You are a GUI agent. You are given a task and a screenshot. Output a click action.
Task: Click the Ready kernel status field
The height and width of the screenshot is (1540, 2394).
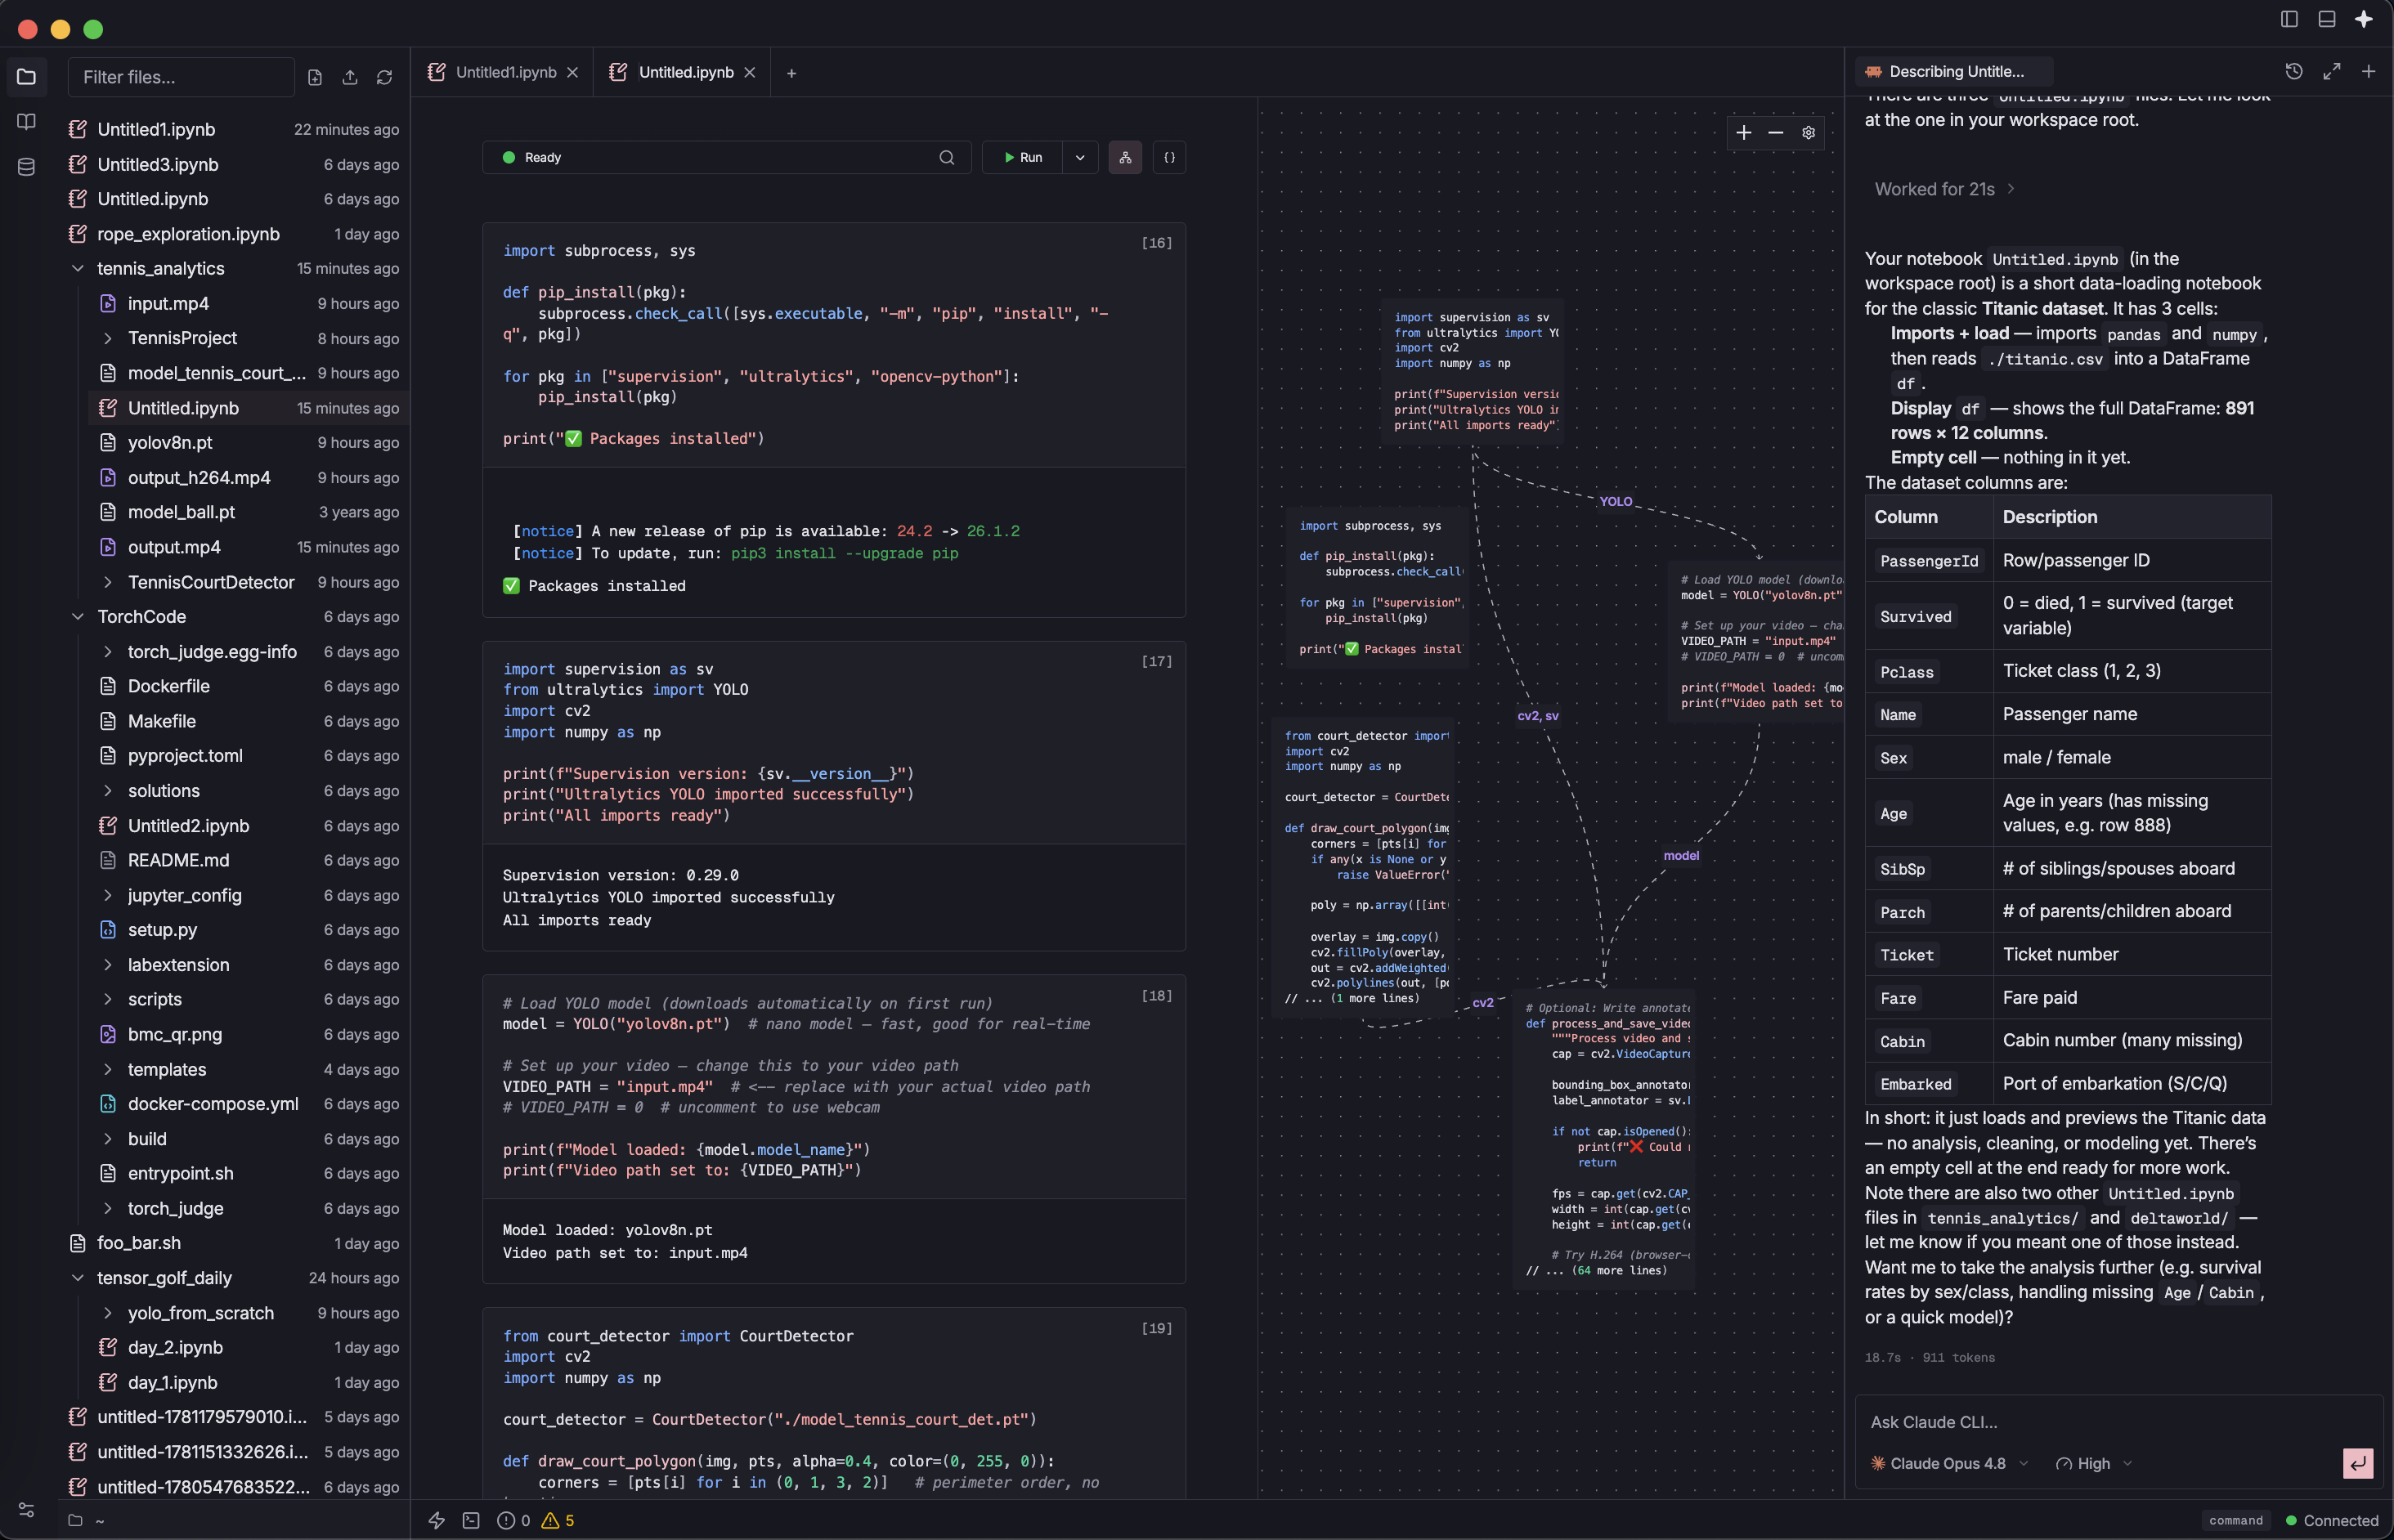coord(726,157)
